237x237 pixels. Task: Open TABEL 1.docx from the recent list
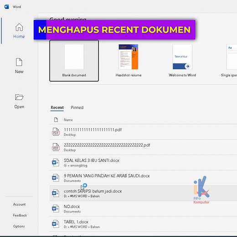tap(143, 224)
